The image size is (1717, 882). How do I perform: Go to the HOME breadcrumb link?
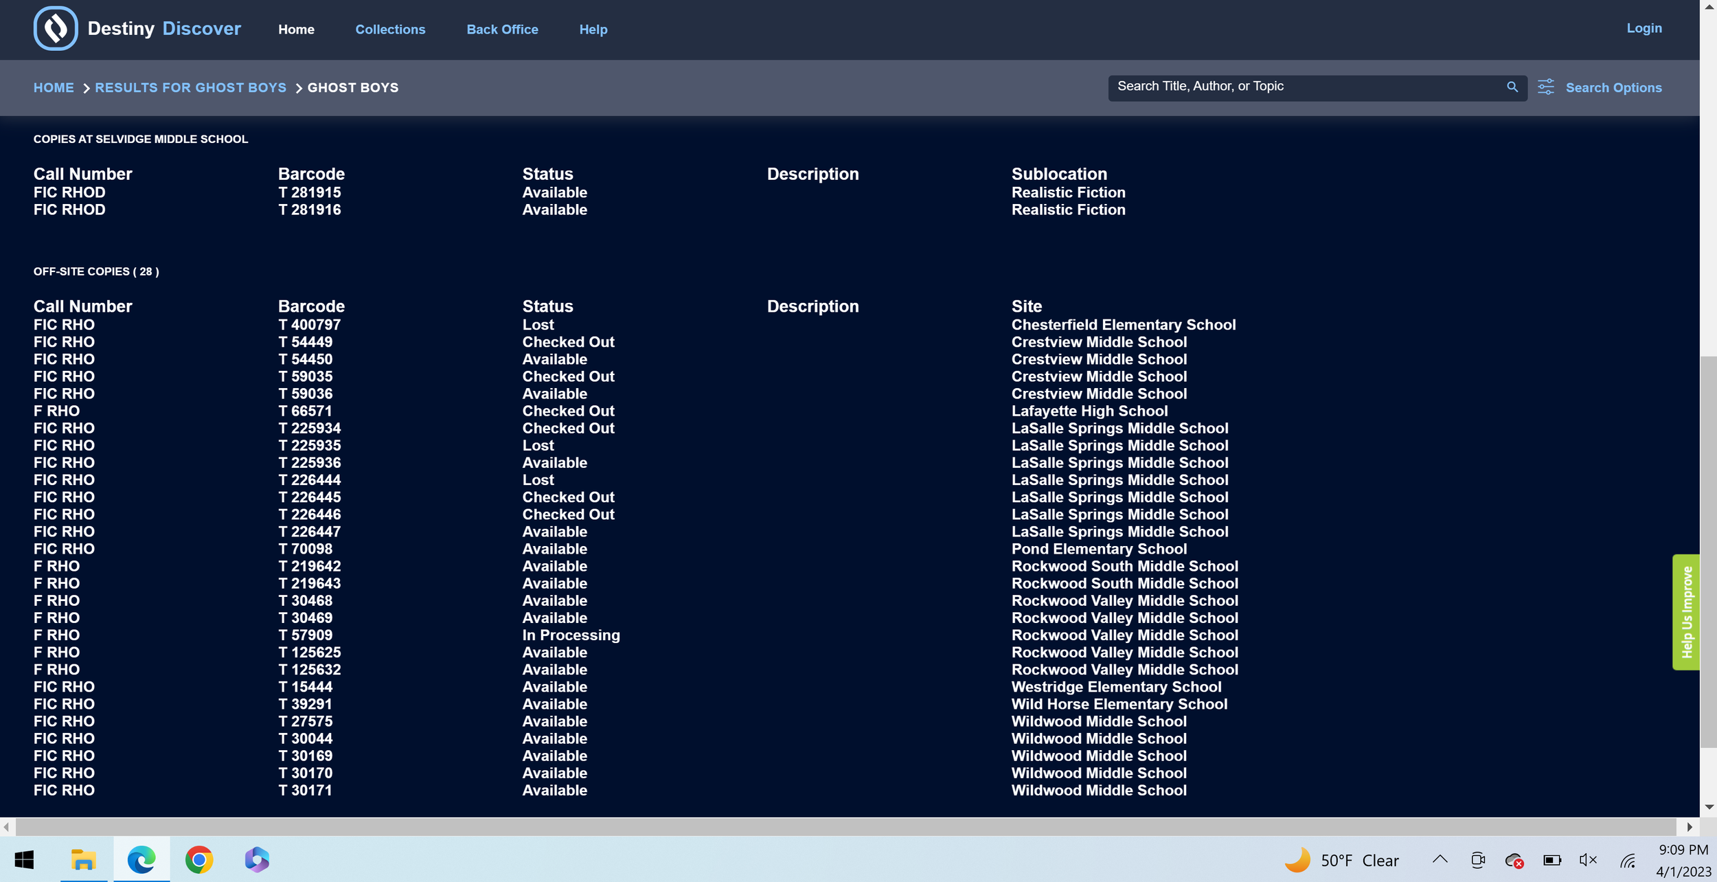(x=54, y=88)
